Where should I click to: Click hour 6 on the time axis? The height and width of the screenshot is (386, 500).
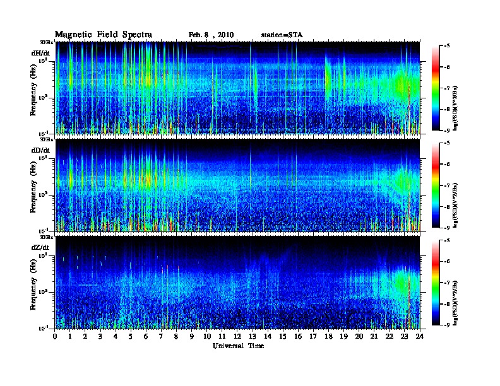pyautogui.click(x=146, y=336)
